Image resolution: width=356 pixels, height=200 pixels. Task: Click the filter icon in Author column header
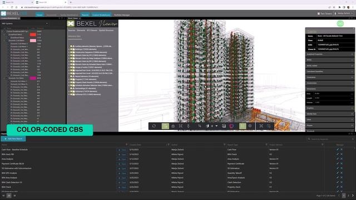click(x=224, y=144)
